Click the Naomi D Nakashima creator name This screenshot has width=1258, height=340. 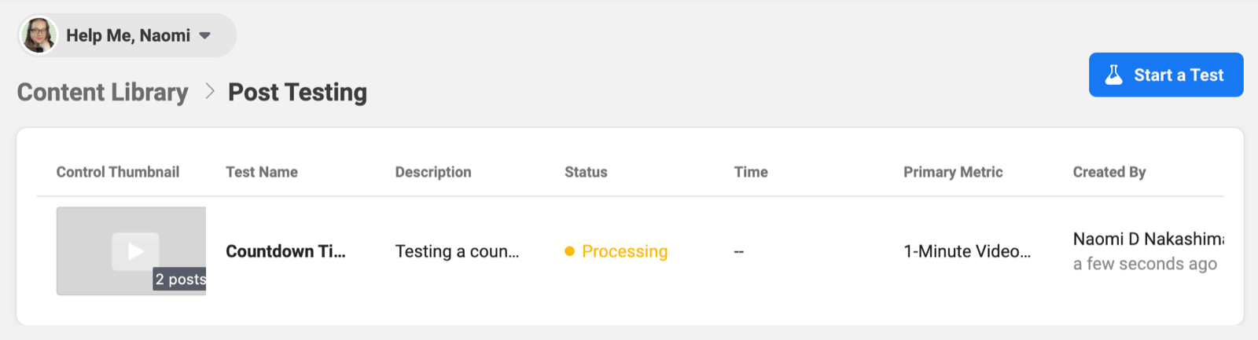point(1147,239)
